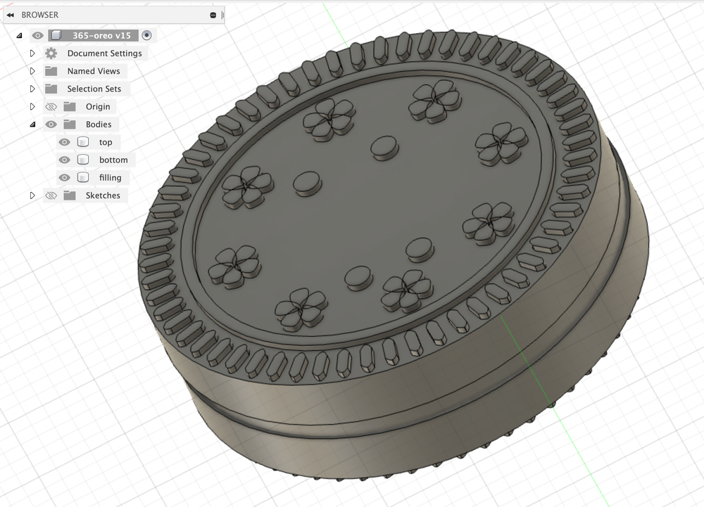Image resolution: width=704 pixels, height=507 pixels.
Task: Select the top body label
Action: coord(106,142)
